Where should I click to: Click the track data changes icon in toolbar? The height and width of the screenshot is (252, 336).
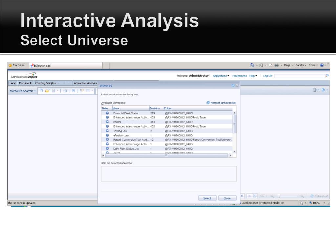(82, 91)
